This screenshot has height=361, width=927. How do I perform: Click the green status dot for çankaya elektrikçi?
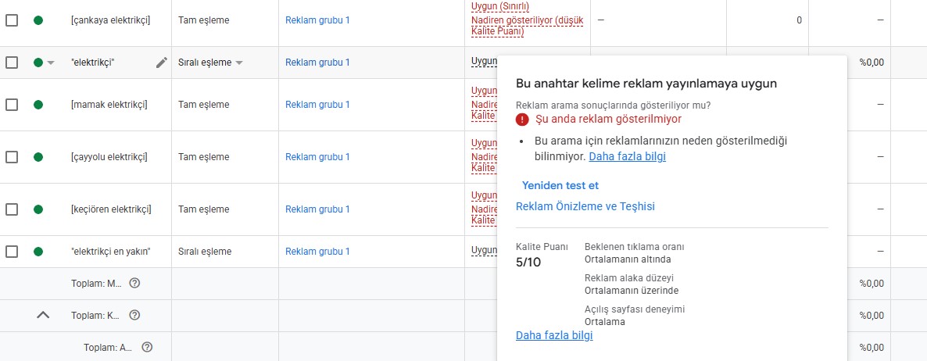click(x=38, y=20)
